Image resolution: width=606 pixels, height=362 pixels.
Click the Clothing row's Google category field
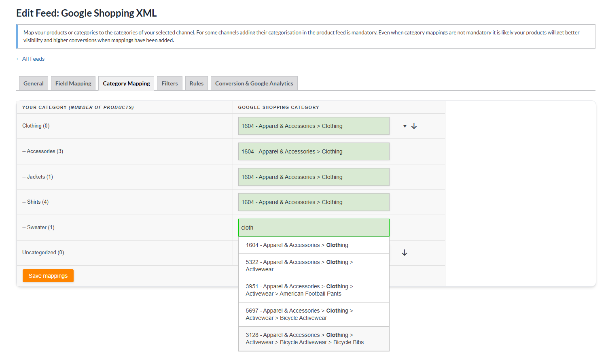point(314,126)
